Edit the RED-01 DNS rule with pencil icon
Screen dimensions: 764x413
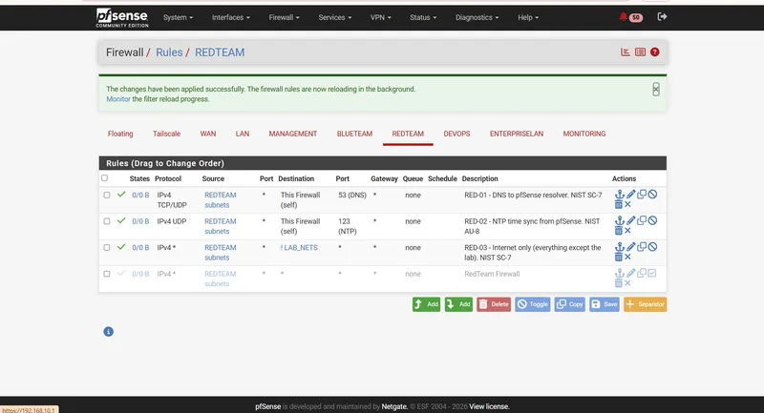pos(631,194)
